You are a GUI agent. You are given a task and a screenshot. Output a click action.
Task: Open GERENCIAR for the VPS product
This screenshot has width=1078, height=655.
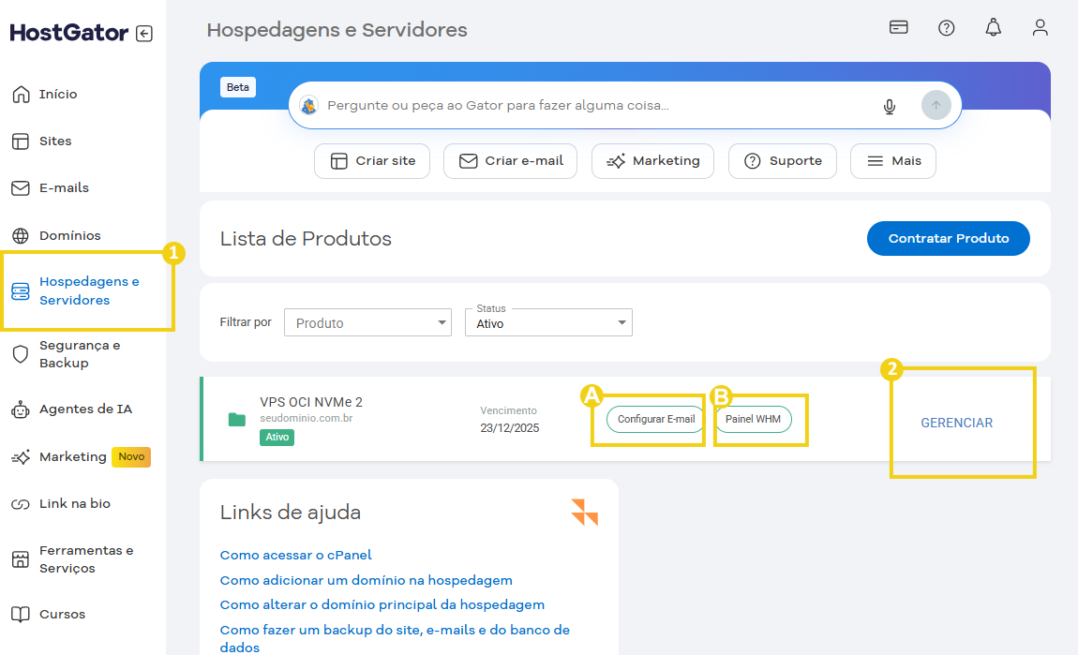coord(956,422)
